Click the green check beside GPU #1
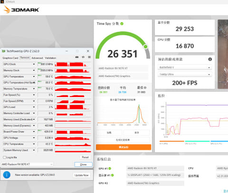This screenshot has width=228, height=193. (x=110, y=168)
